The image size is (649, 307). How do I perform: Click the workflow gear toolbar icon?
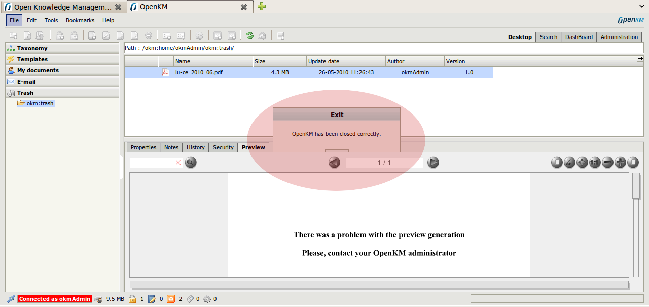click(199, 35)
